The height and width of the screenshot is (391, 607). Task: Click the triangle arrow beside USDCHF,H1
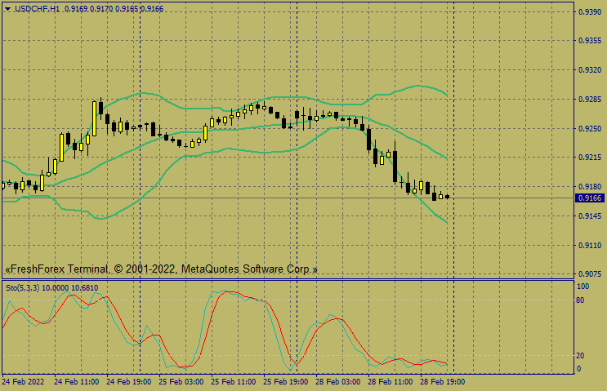click(x=7, y=9)
